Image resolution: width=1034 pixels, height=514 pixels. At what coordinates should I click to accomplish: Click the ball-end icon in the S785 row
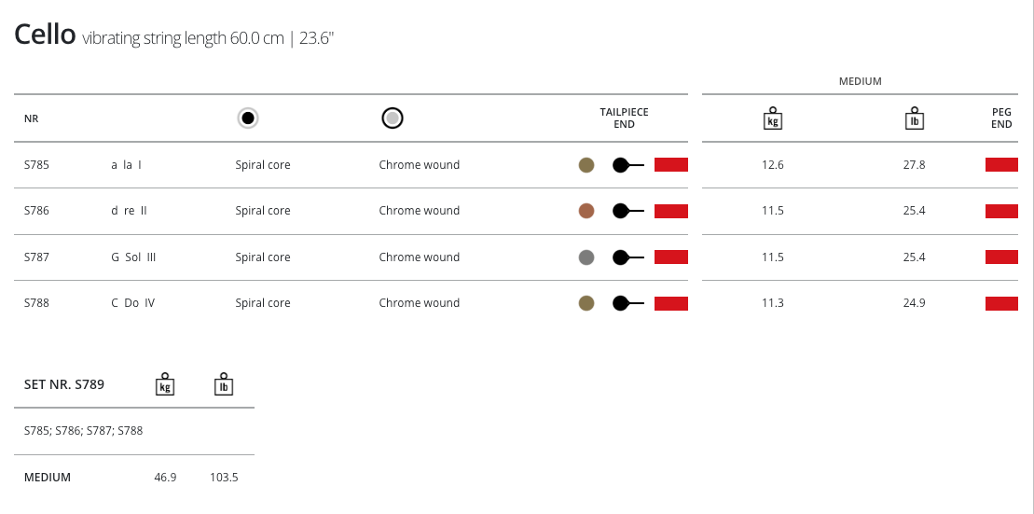pyautogui.click(x=627, y=165)
